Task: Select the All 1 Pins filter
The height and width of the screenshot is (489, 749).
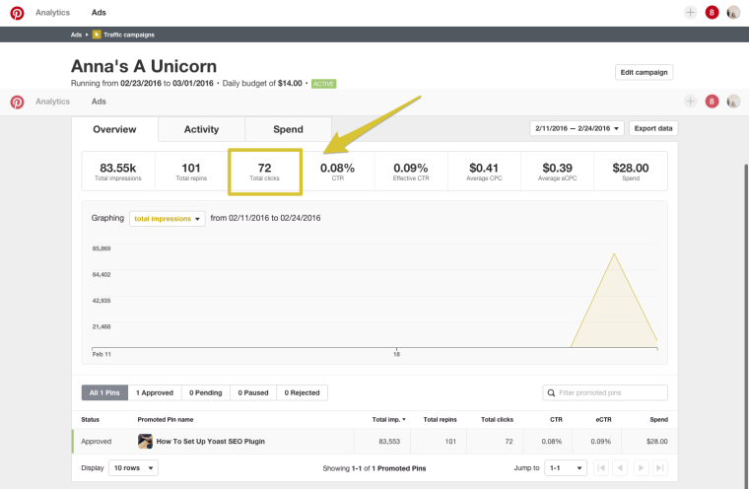Action: pos(104,393)
